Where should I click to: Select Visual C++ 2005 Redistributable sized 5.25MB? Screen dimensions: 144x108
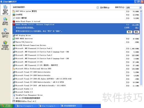76,72
